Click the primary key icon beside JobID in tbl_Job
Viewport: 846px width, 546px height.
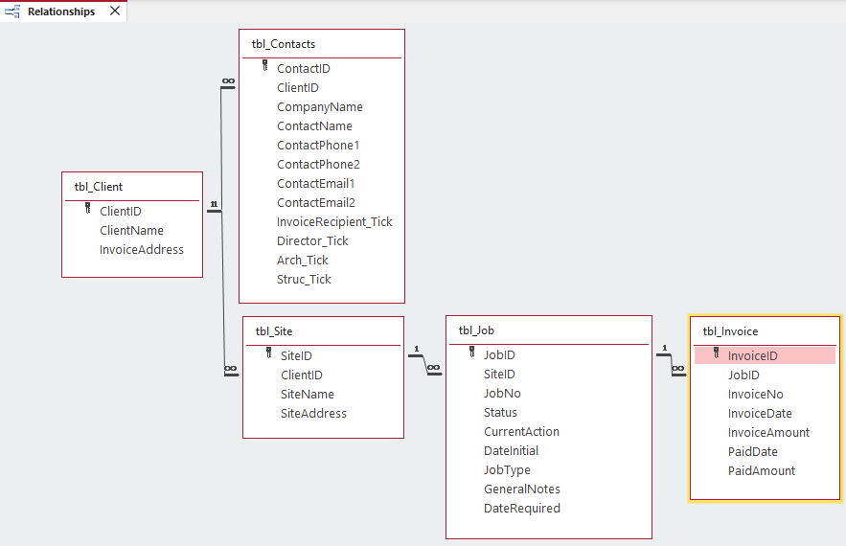click(x=471, y=353)
